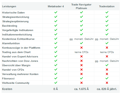This screenshot has height=98, width=122.
Task: Click Trade Navigator red X for Dow Jones
Action: click(82, 61)
